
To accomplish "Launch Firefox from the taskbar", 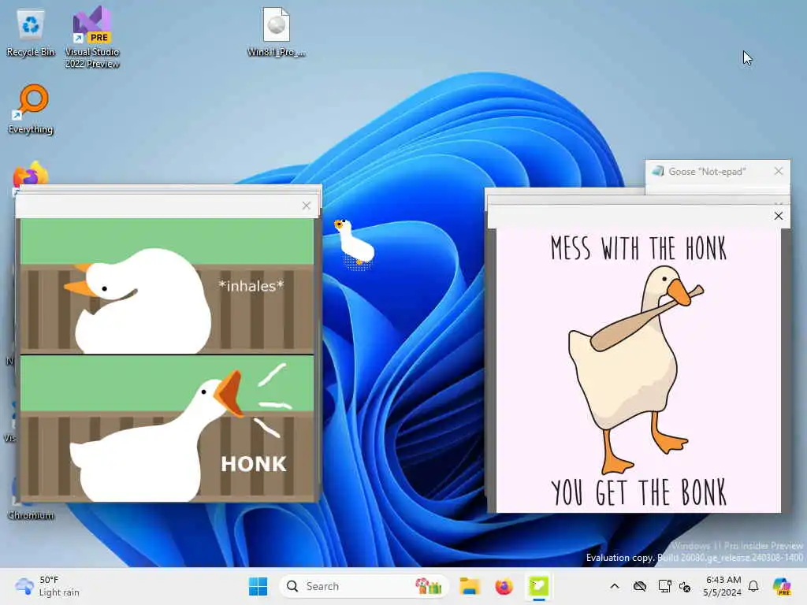I will point(504,586).
